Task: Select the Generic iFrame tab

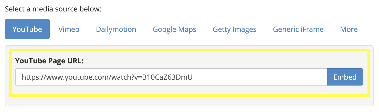Action: coord(298,29)
